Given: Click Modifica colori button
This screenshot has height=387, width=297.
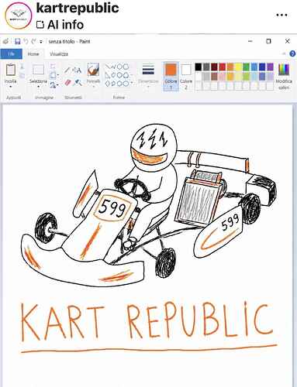Looking at the screenshot, I should point(284,76).
